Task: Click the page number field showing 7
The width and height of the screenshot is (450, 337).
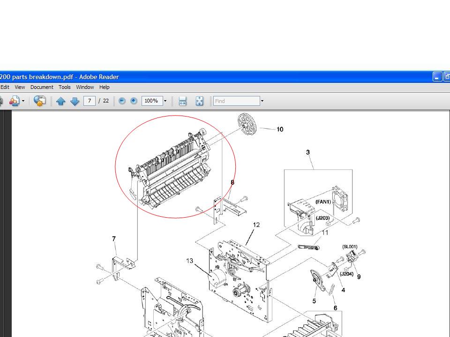Action: (x=90, y=101)
